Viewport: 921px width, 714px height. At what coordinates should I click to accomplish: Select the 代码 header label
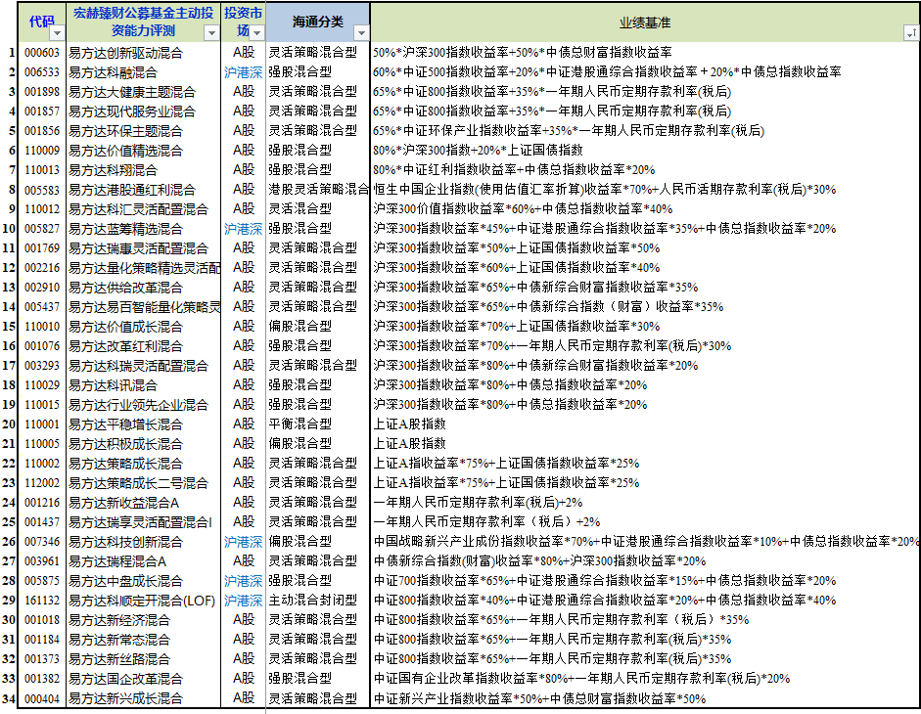(x=42, y=22)
